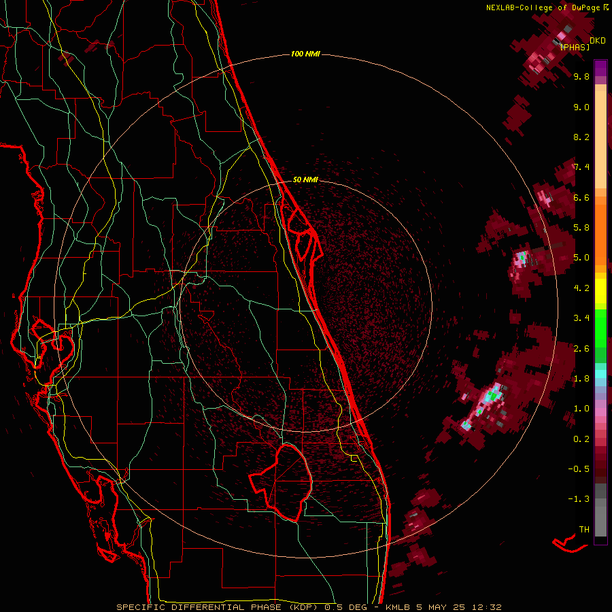Pick the light peach segment of color bar
612x612 pixels.
[600, 141]
